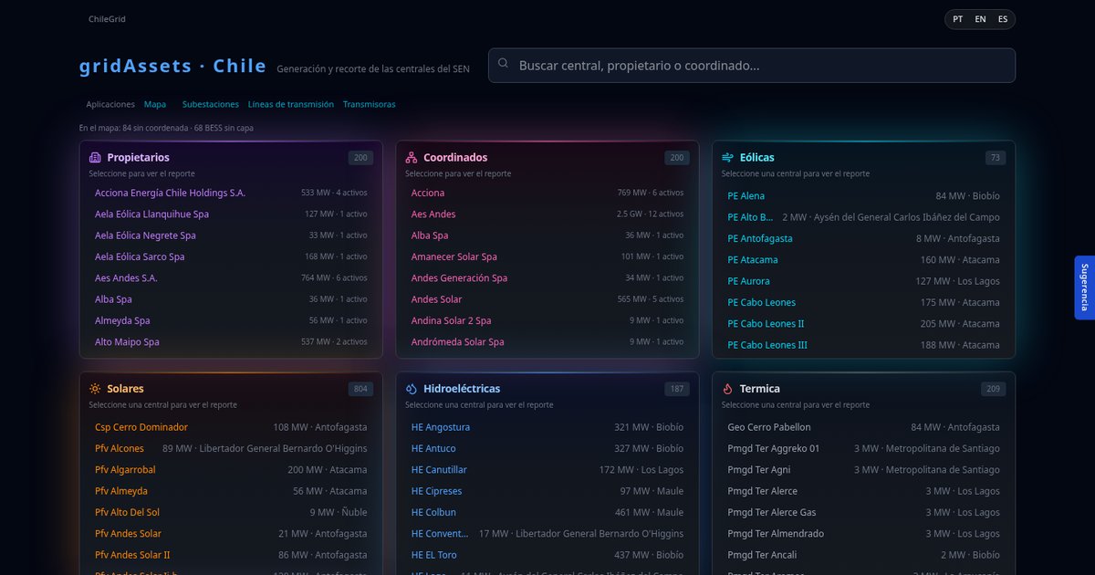Open the Sugerencia side tab
1095x575 pixels.
(x=1084, y=287)
